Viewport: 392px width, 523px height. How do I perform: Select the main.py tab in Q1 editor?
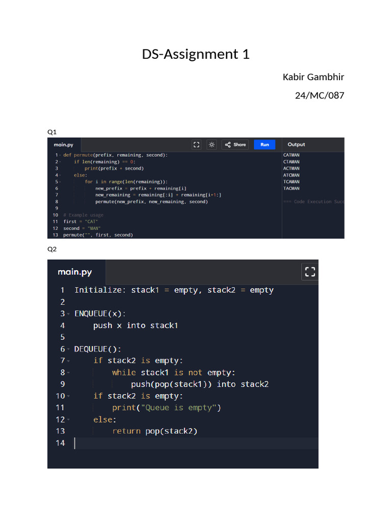pos(64,145)
